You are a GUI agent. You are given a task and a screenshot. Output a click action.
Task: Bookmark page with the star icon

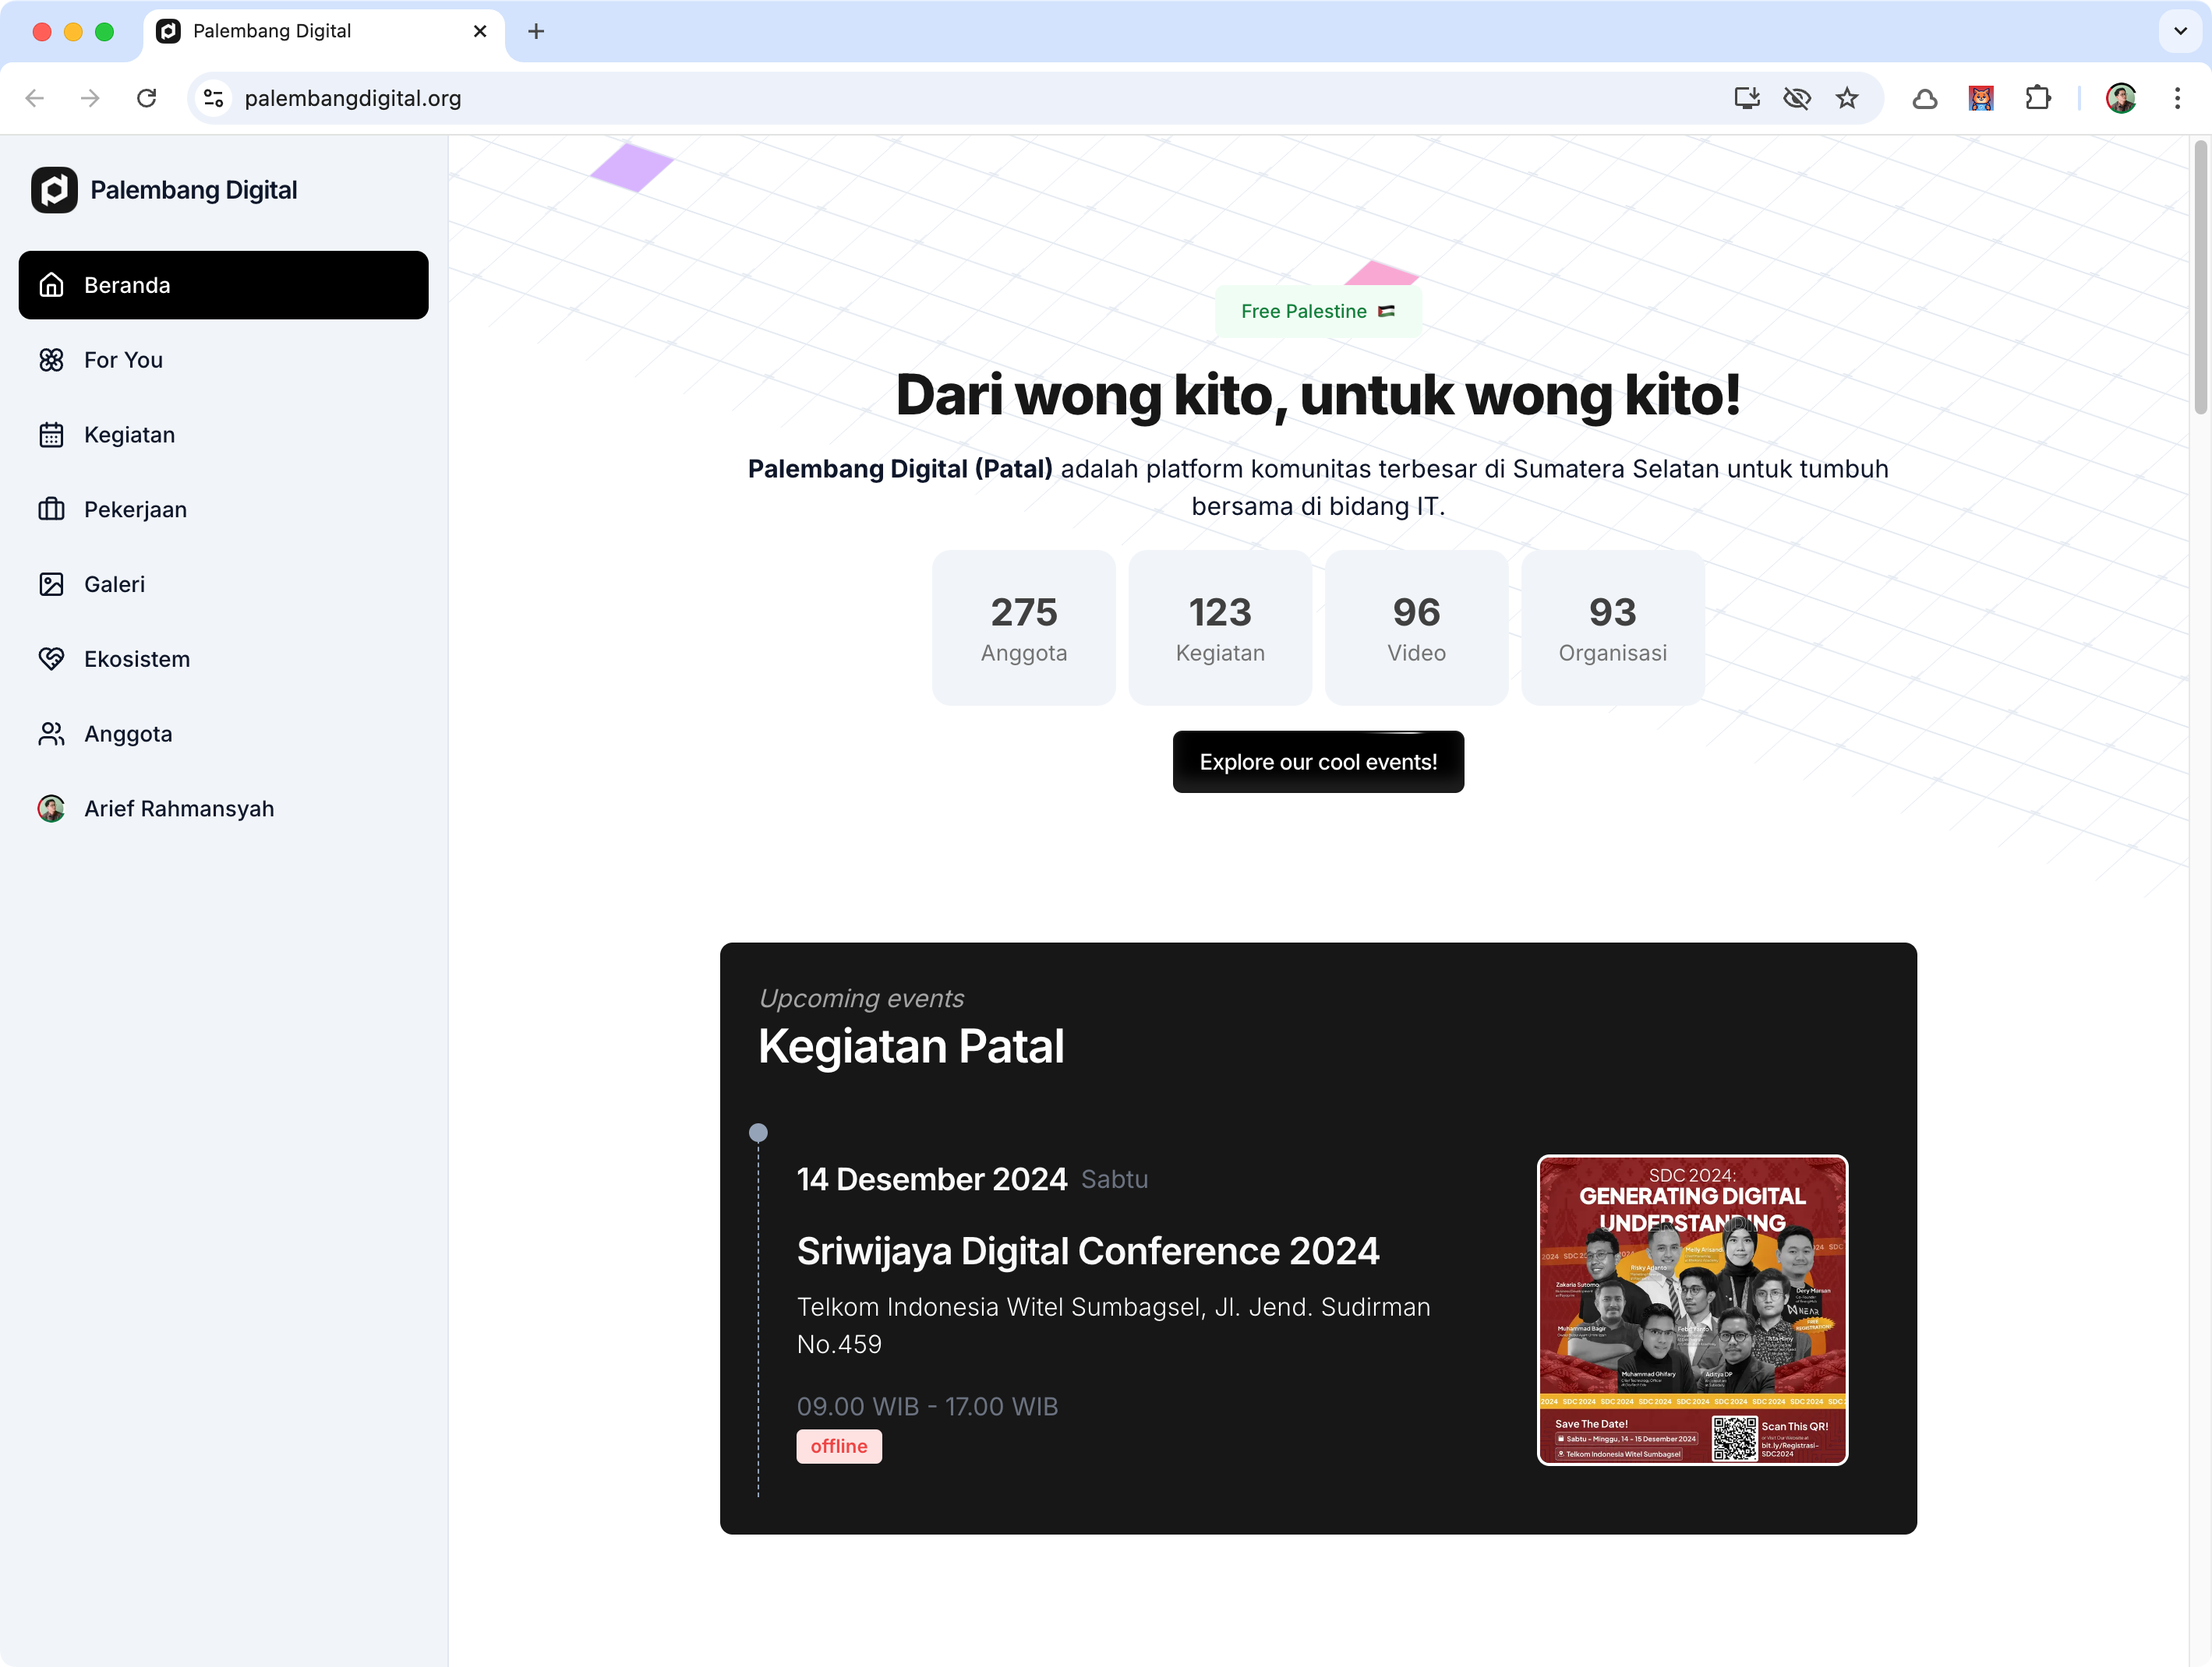tap(1846, 98)
